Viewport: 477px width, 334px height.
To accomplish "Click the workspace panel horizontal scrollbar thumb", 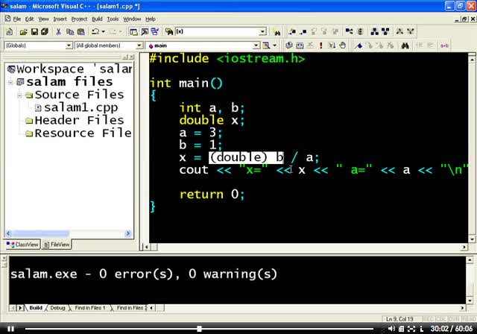I will tap(40, 233).
